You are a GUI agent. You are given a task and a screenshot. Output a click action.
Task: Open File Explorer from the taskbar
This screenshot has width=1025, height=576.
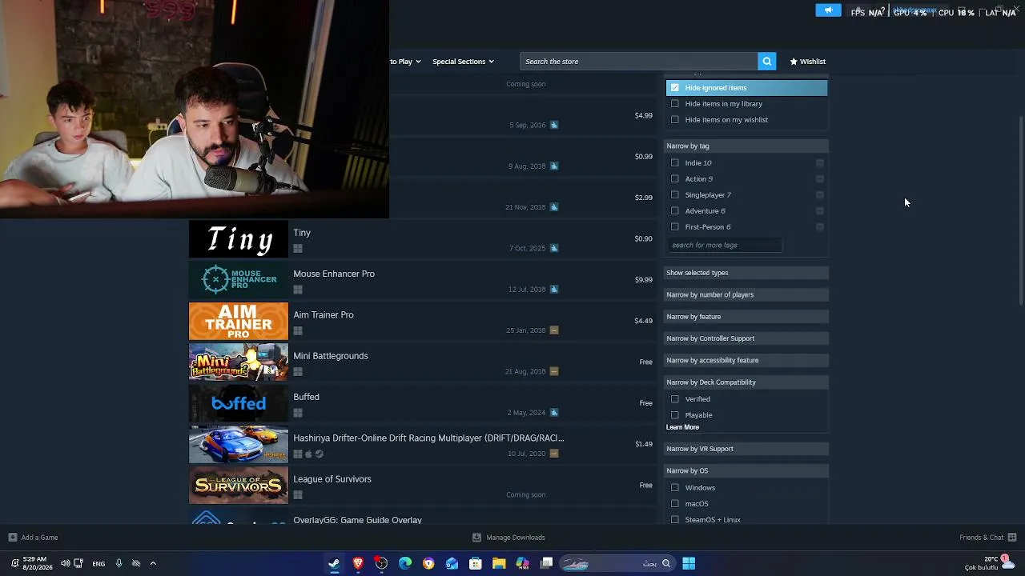[x=499, y=563]
